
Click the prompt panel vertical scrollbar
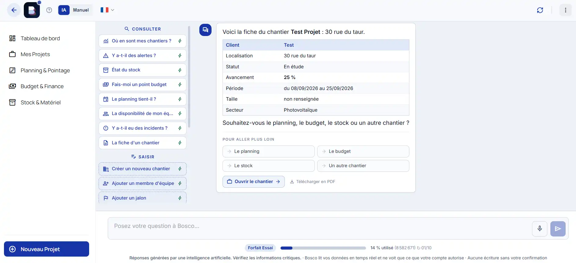(189, 77)
